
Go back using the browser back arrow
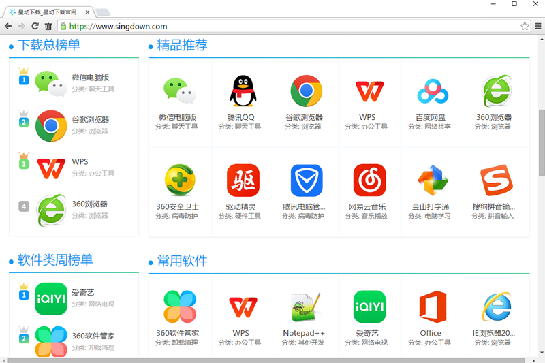8,27
